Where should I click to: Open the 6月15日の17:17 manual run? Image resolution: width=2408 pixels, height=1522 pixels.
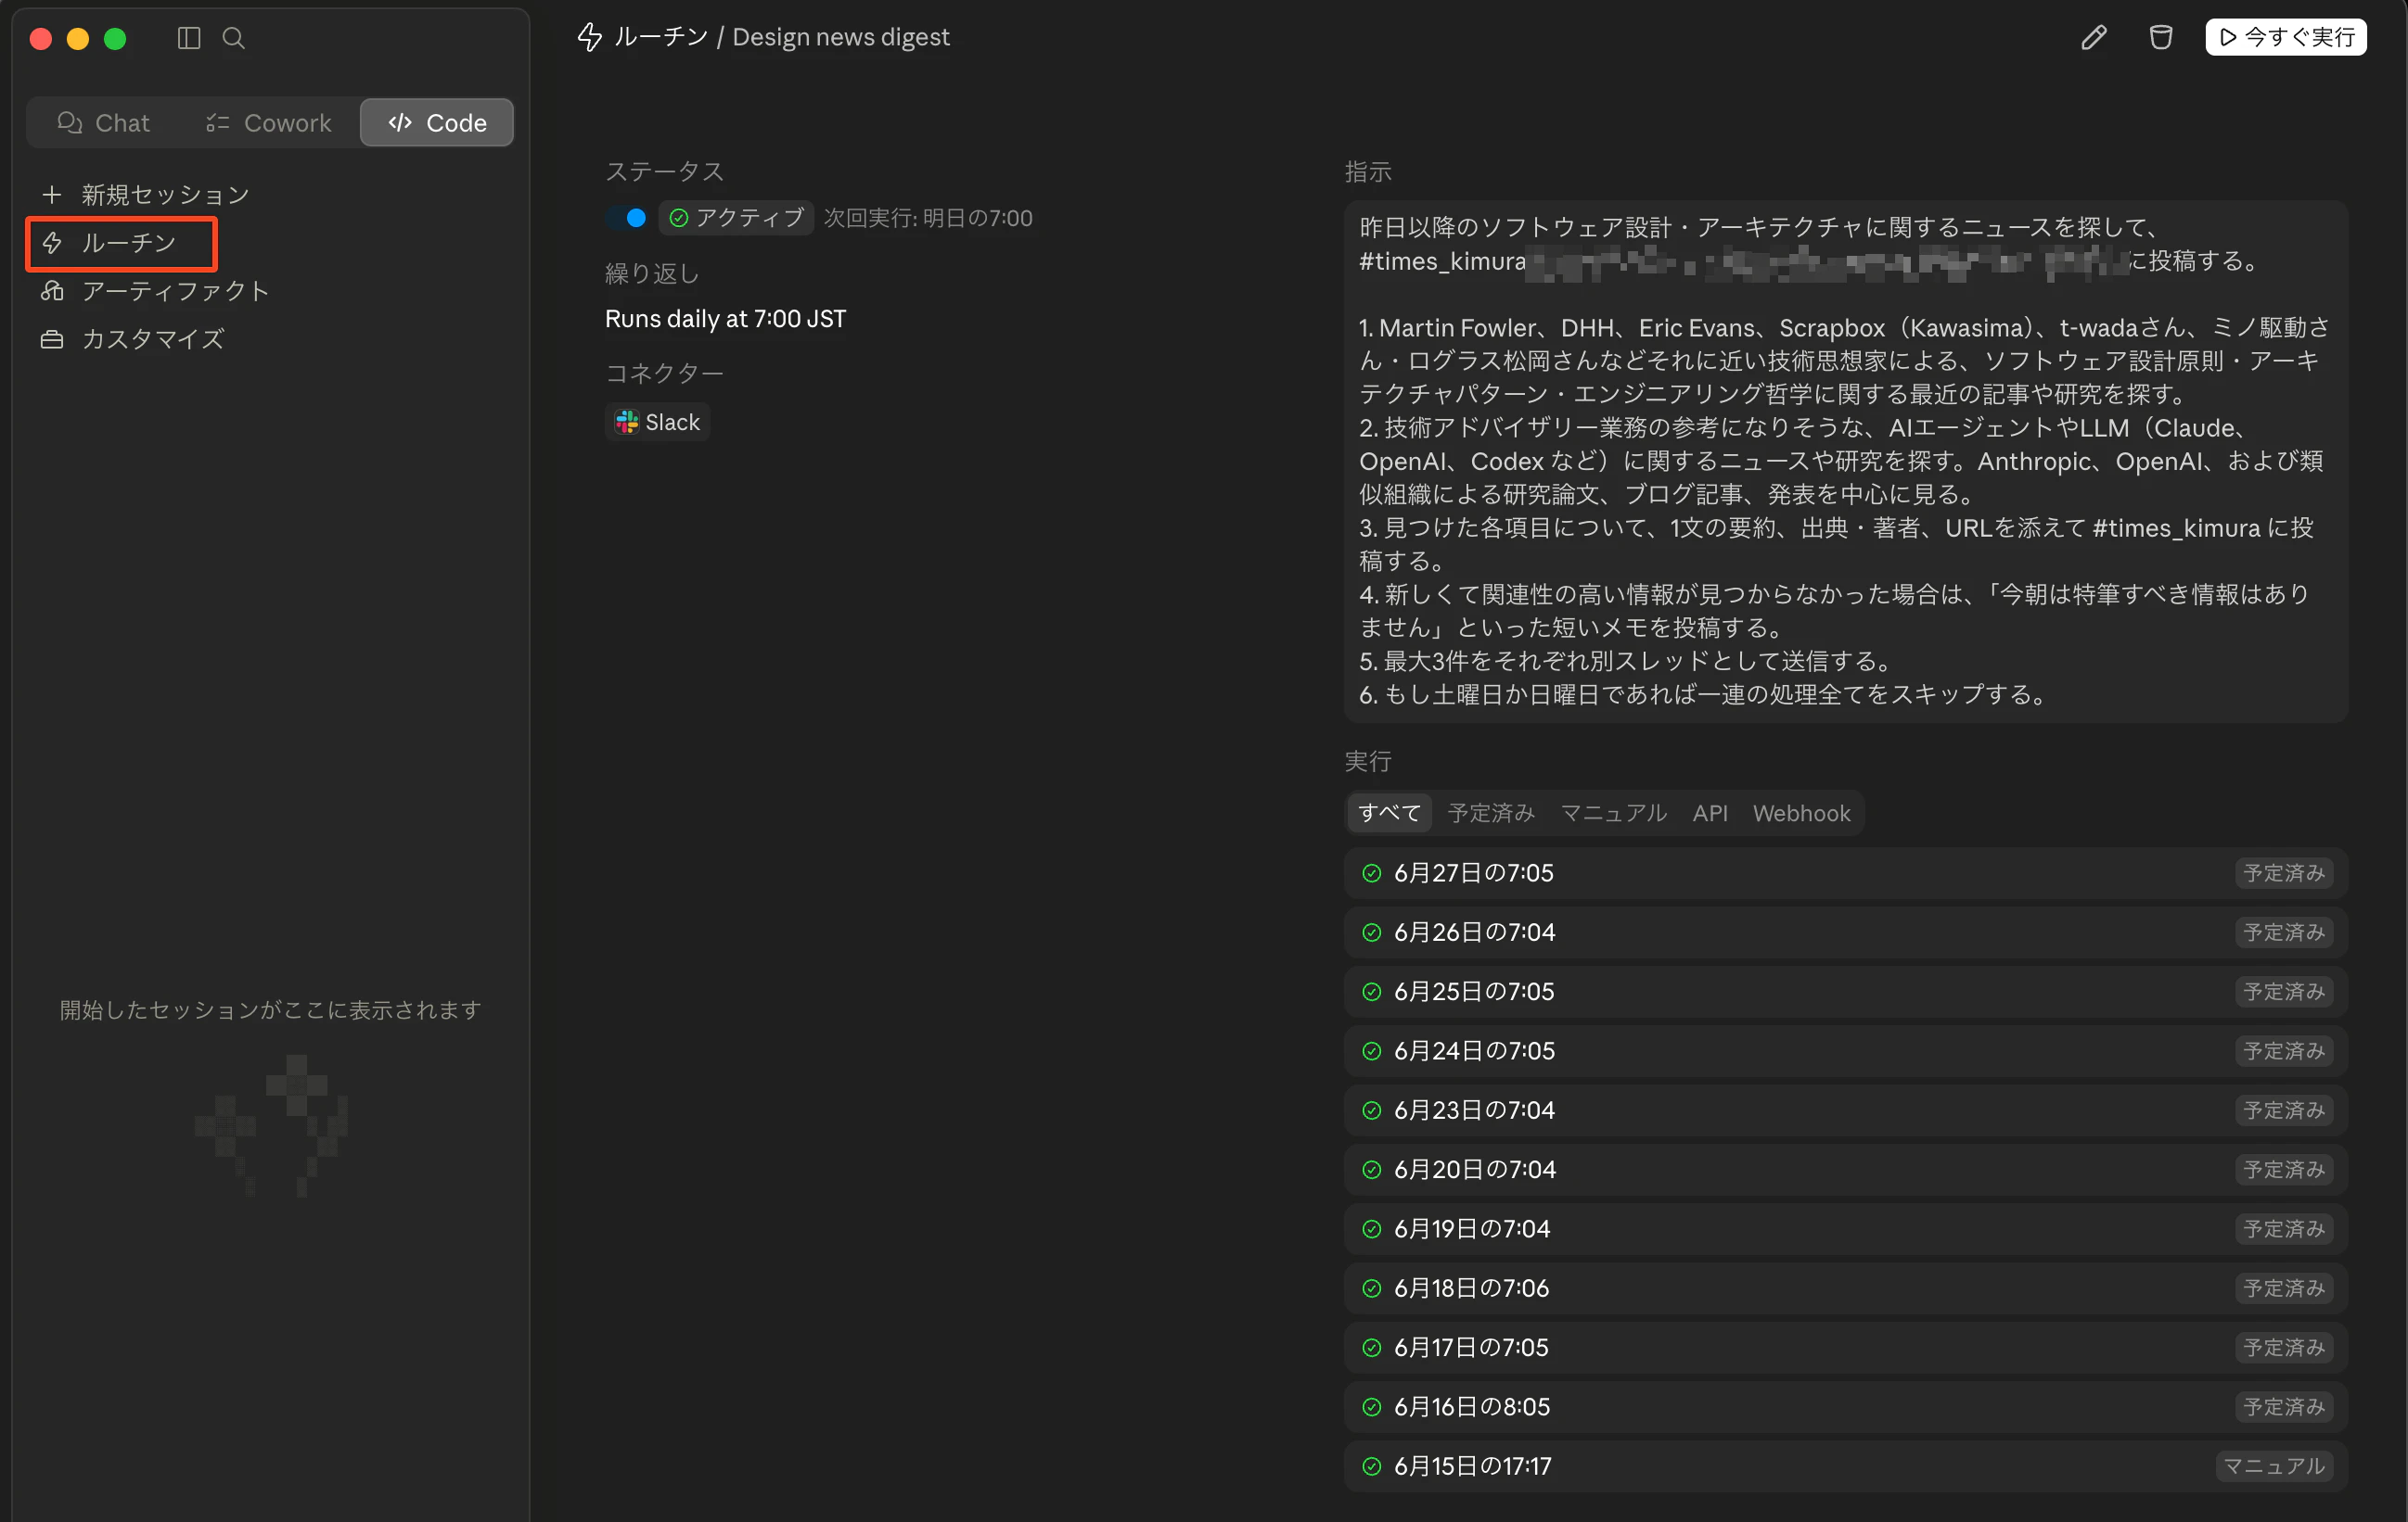1845,1465
